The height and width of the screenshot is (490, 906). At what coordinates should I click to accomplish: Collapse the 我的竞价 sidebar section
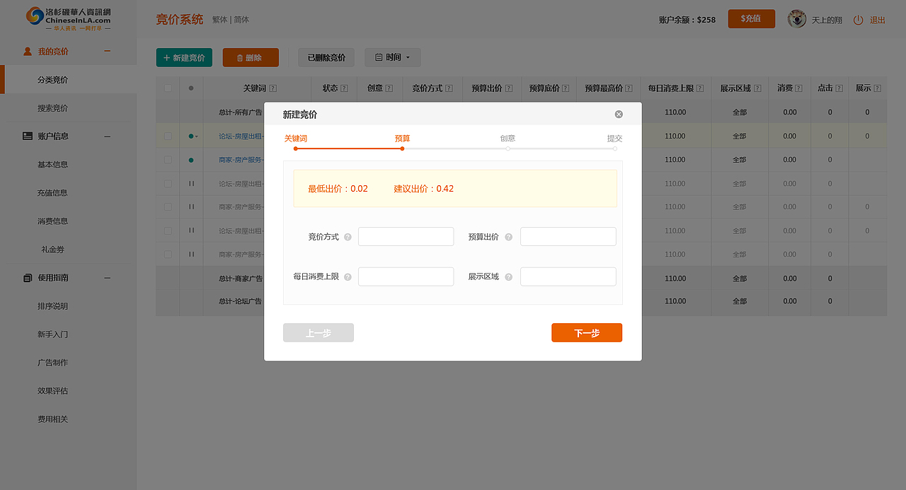pyautogui.click(x=107, y=51)
